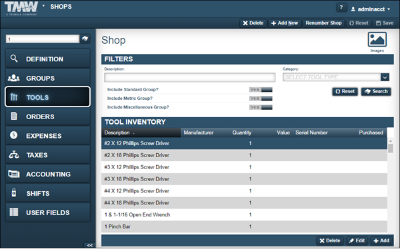This screenshot has height=249, width=400.
Task: Open the Taxes section
Action: 48,154
